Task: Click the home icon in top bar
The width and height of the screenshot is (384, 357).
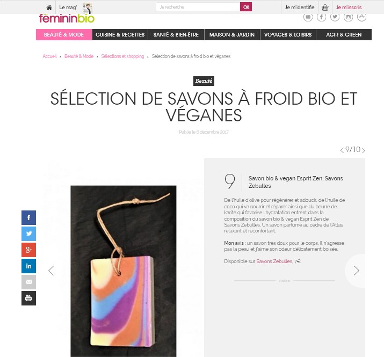Action: point(49,8)
